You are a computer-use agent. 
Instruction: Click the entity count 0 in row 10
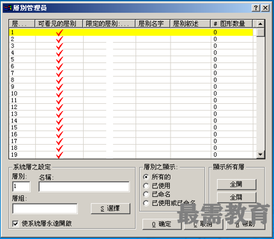point(215,94)
